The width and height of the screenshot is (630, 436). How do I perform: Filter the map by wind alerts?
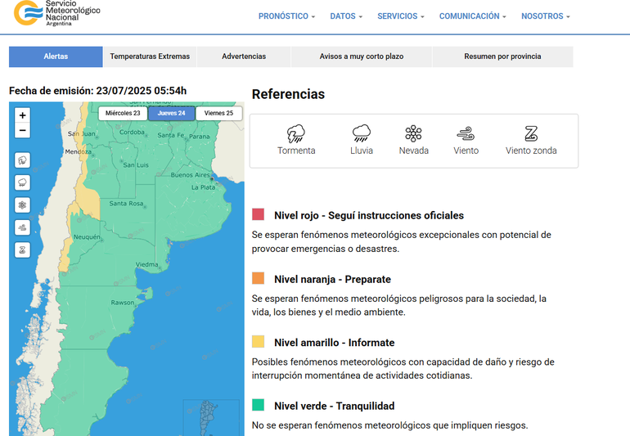point(23,227)
